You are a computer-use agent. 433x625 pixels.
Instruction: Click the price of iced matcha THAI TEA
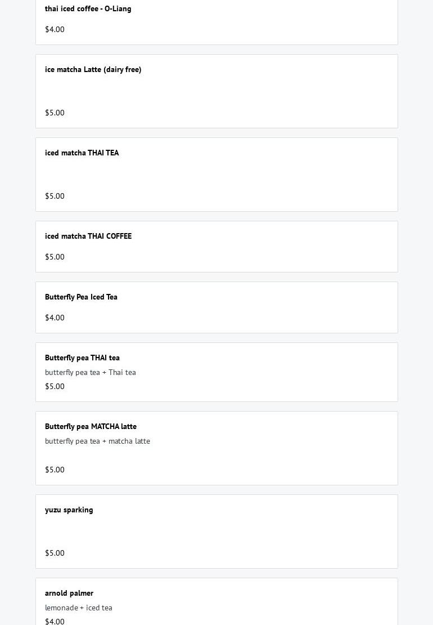(55, 196)
